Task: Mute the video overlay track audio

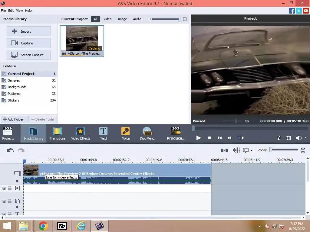Action: (18, 207)
